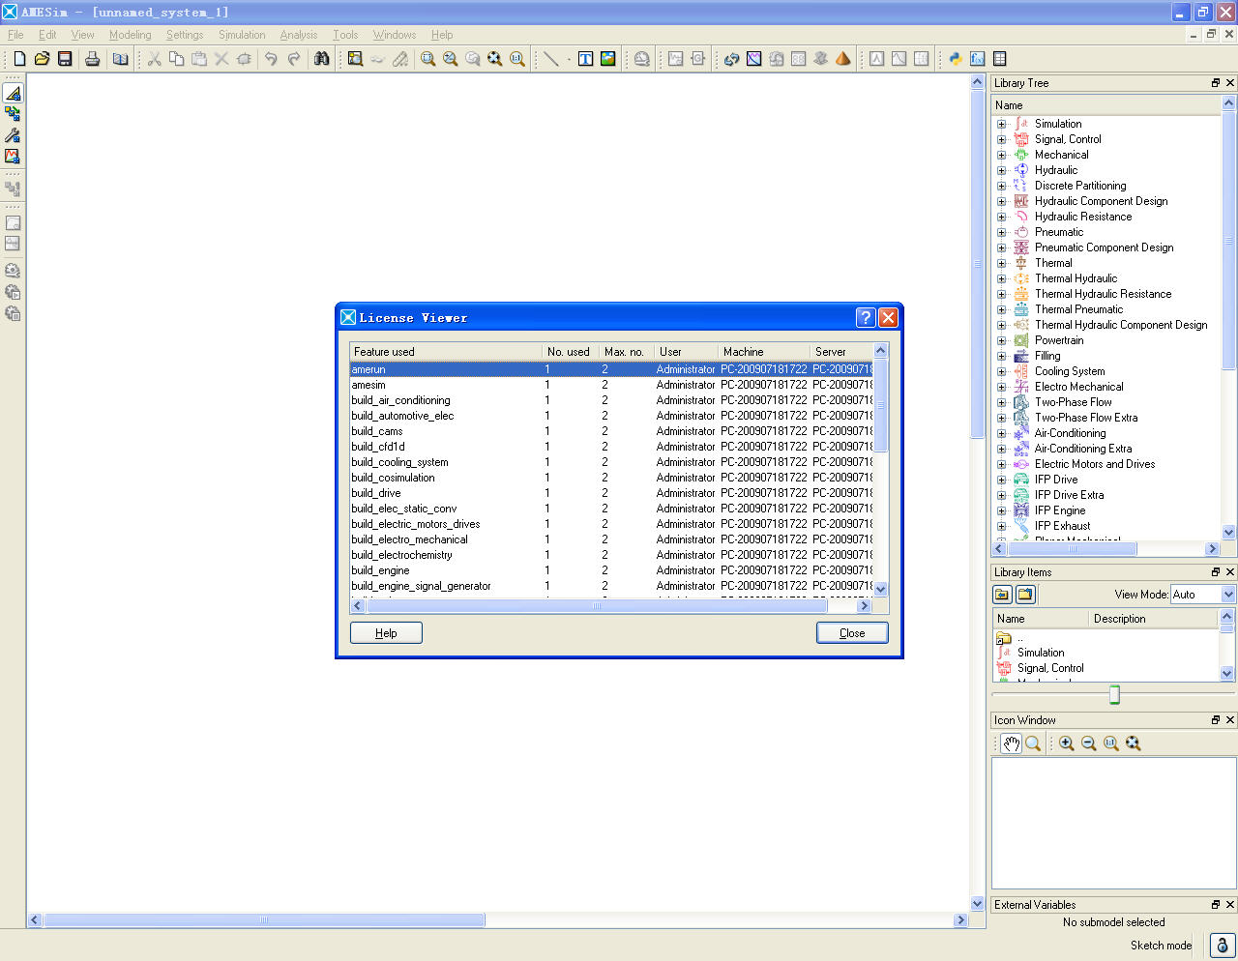The height and width of the screenshot is (961, 1238).
Task: Select the amerun feature row
Action: click(610, 369)
